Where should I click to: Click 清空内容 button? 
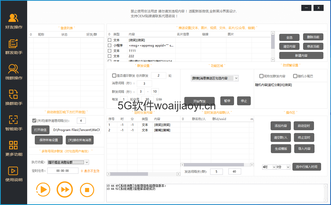(289, 47)
